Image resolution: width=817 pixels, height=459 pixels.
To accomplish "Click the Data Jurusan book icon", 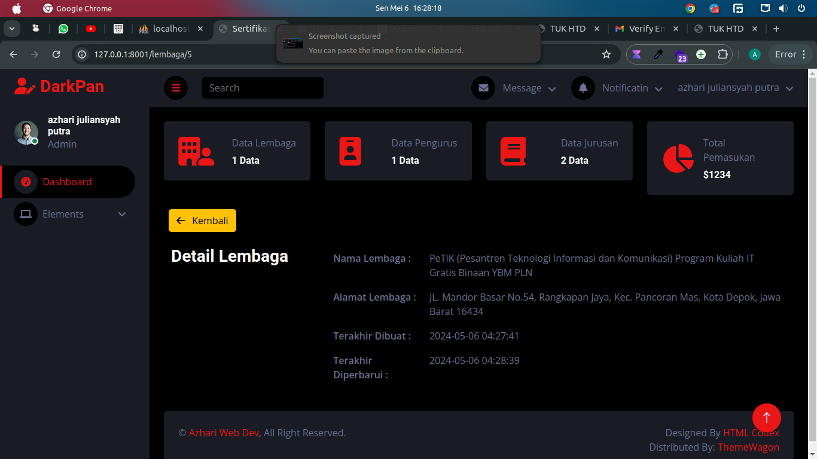I will [x=513, y=151].
